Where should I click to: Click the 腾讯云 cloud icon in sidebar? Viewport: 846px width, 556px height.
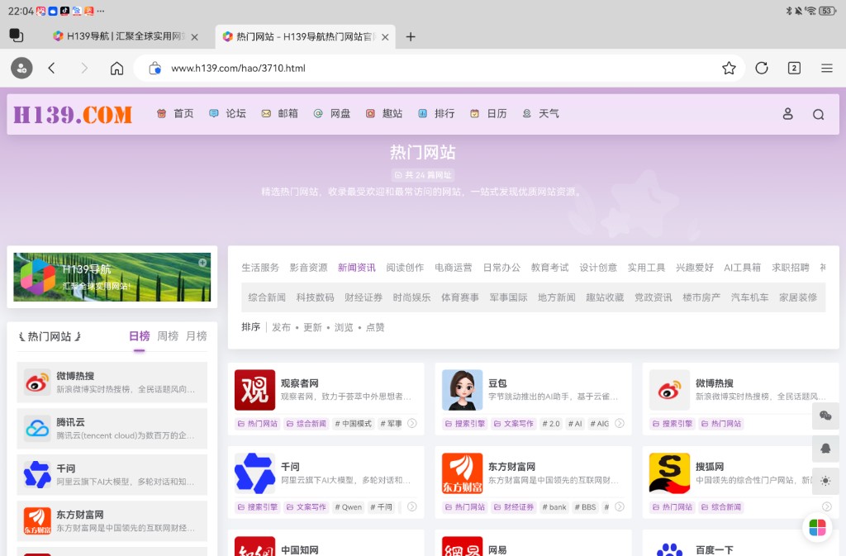[37, 429]
